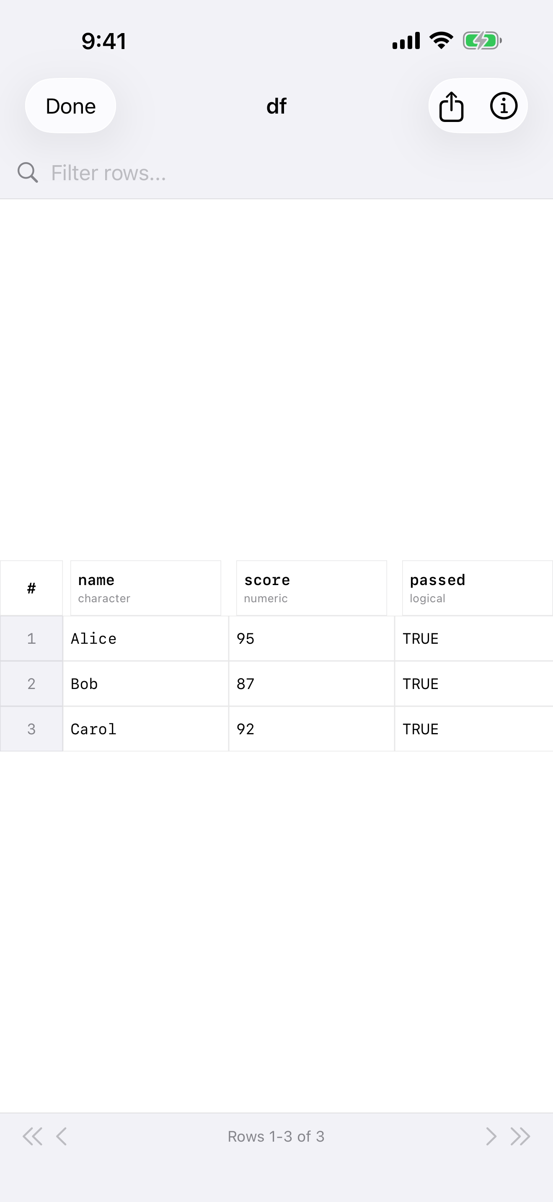The height and width of the screenshot is (1202, 553).
Task: Select the passed column header
Action: pos(477,588)
